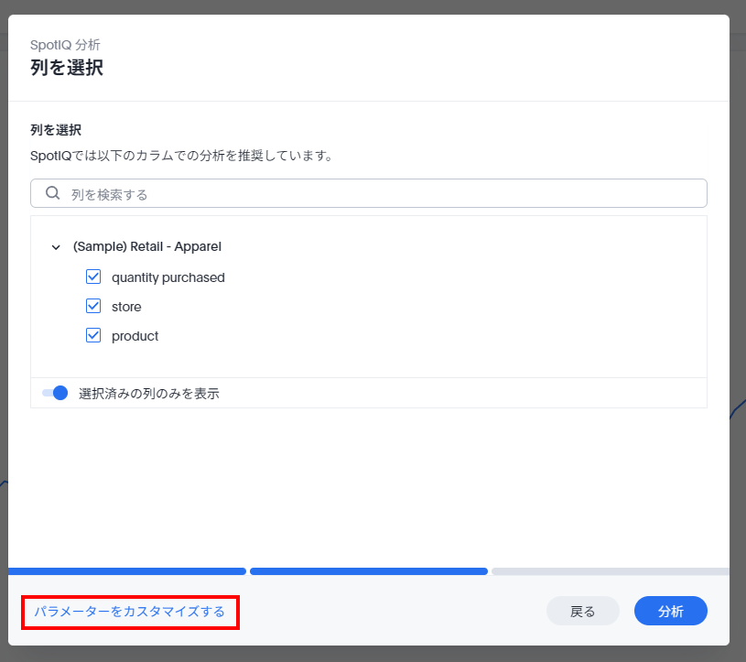The height and width of the screenshot is (662, 746).
Task: Click the third gray progress step bar
Action: click(x=610, y=571)
